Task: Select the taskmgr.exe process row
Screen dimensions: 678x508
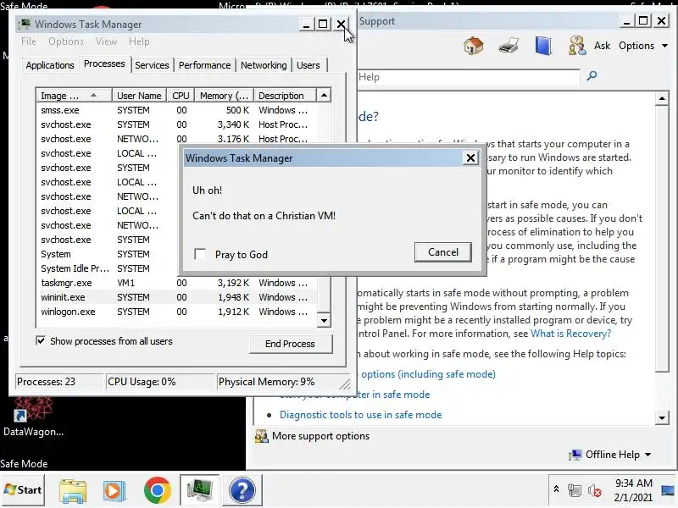Action: pyautogui.click(x=177, y=283)
